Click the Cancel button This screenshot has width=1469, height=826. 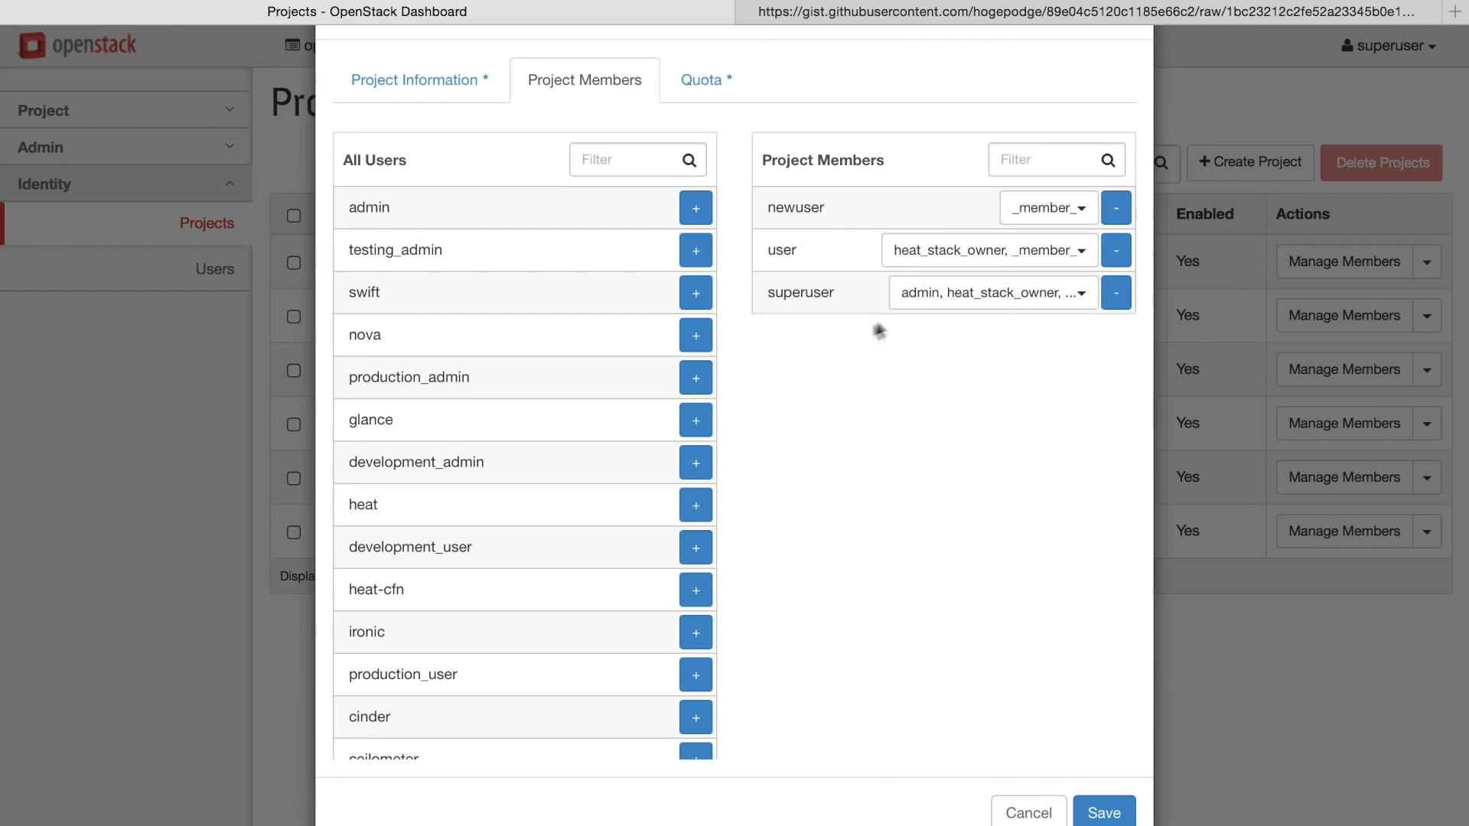pyautogui.click(x=1028, y=812)
